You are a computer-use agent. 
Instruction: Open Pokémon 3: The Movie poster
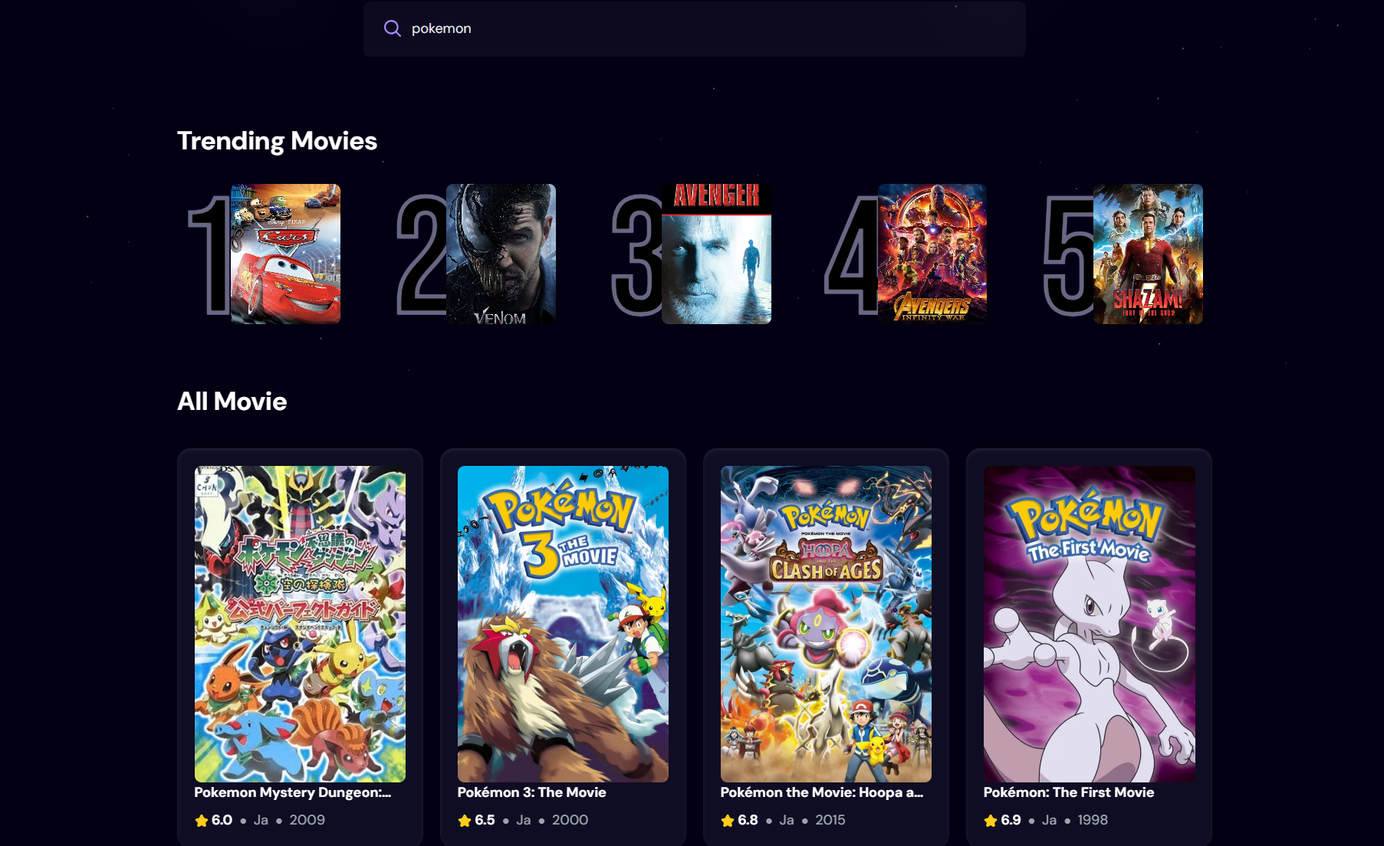point(563,624)
